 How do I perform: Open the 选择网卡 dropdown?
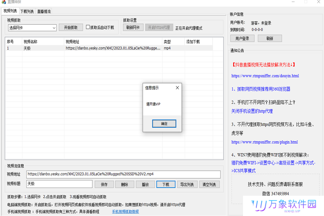pos(32,28)
